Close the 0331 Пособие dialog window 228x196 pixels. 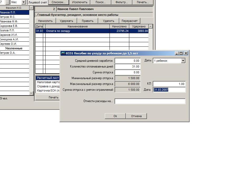pos(186,53)
